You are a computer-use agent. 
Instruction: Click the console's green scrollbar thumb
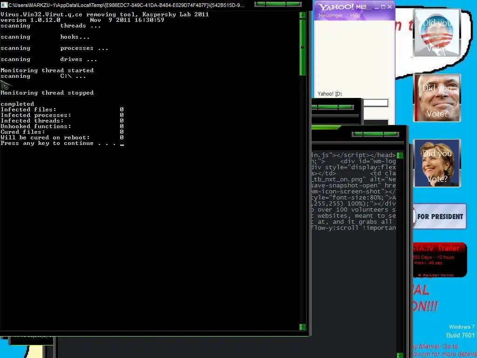click(302, 47)
